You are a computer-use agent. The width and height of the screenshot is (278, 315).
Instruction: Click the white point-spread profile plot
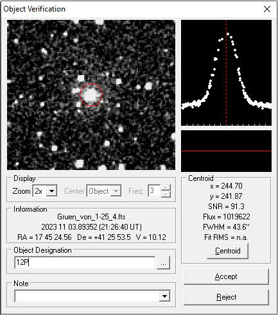tap(226, 72)
